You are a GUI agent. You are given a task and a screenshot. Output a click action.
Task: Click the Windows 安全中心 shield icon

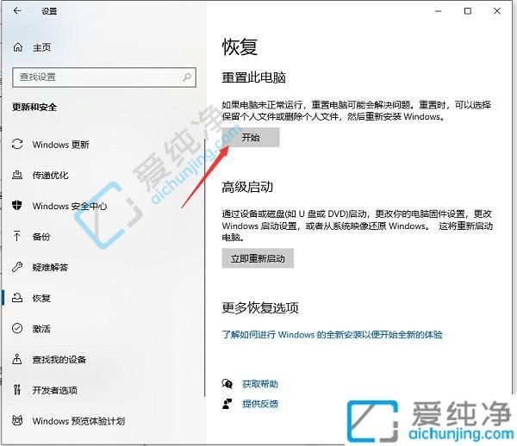(x=17, y=206)
